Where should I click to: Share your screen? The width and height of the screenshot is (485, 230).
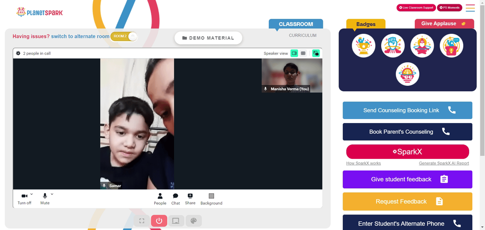point(190,199)
